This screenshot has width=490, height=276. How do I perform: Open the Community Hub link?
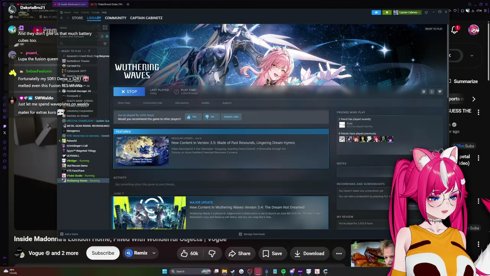click(x=153, y=103)
